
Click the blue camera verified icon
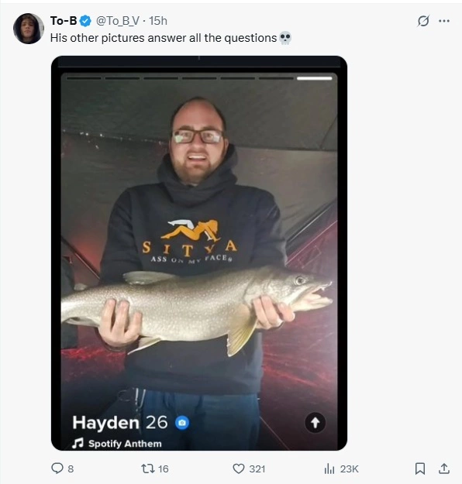(x=182, y=423)
